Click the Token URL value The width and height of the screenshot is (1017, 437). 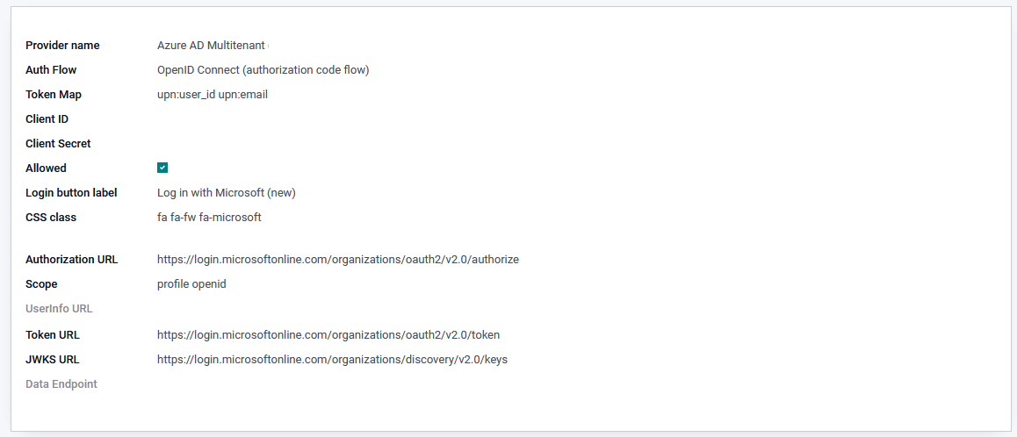pos(328,334)
